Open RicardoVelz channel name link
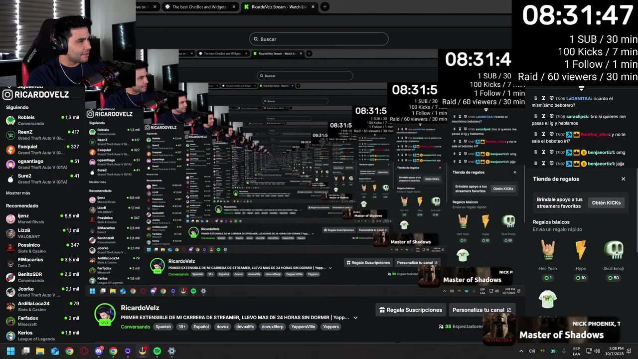The width and height of the screenshot is (638, 359). tap(140, 308)
